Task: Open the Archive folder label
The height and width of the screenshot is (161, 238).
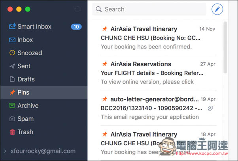Action: (28, 106)
